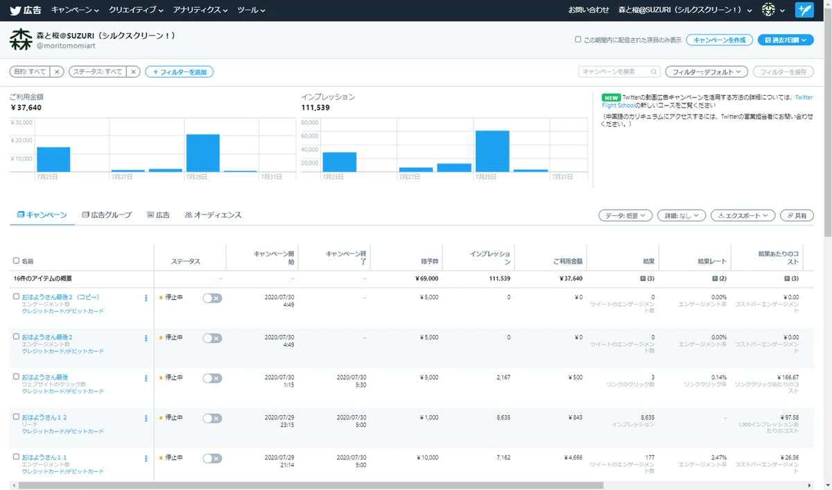Click the blue compose tweet icon
The height and width of the screenshot is (490, 832).
[804, 10]
